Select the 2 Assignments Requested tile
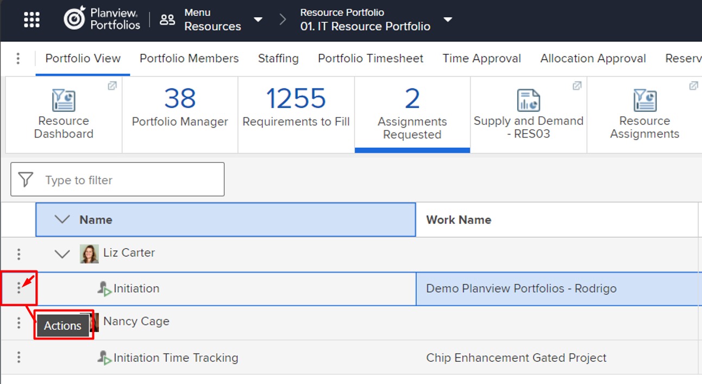This screenshot has width=702, height=384. [412, 114]
